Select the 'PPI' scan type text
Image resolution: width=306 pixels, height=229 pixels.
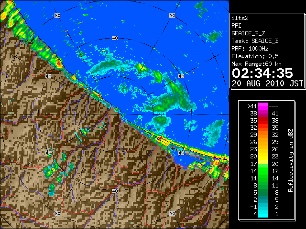pos(236,26)
